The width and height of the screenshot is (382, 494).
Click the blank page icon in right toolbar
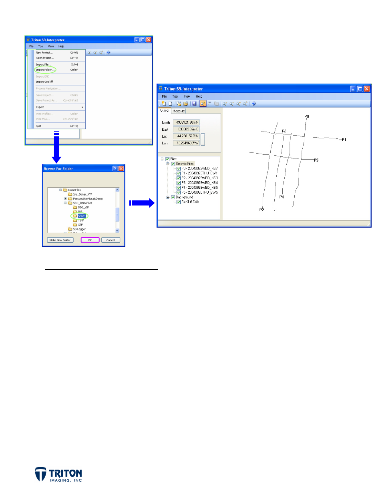pos(170,104)
